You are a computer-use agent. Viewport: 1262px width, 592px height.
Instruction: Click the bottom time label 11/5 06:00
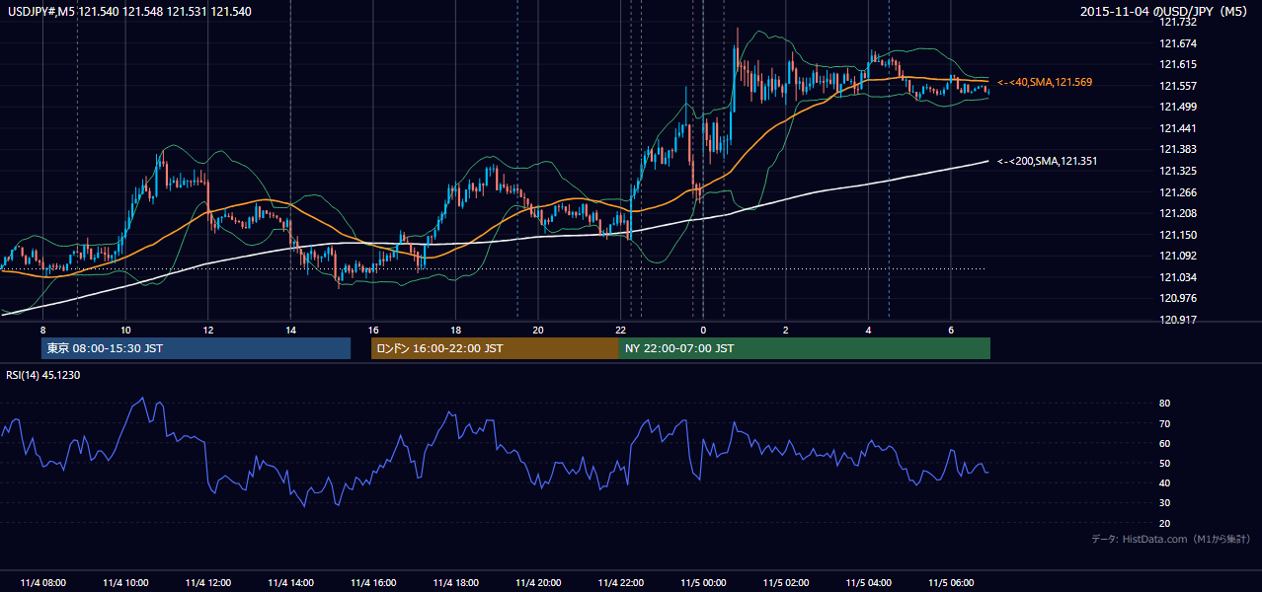click(x=951, y=583)
